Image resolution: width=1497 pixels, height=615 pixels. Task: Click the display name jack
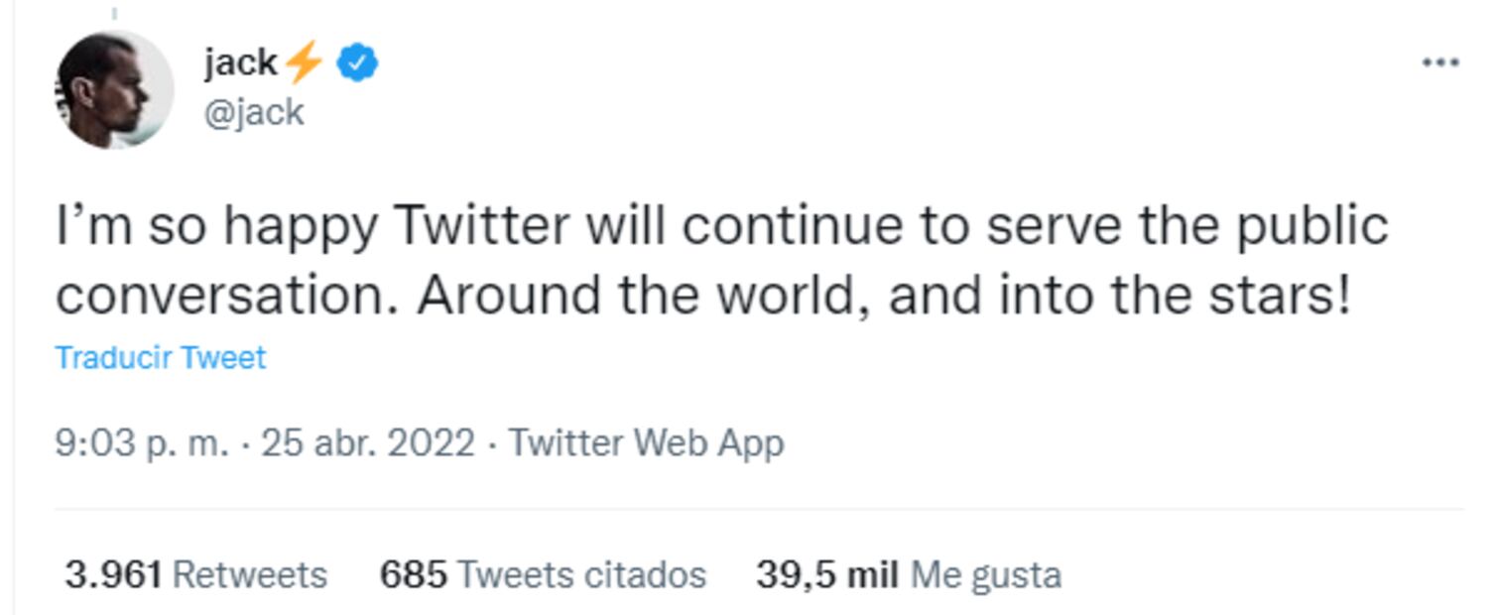[240, 62]
